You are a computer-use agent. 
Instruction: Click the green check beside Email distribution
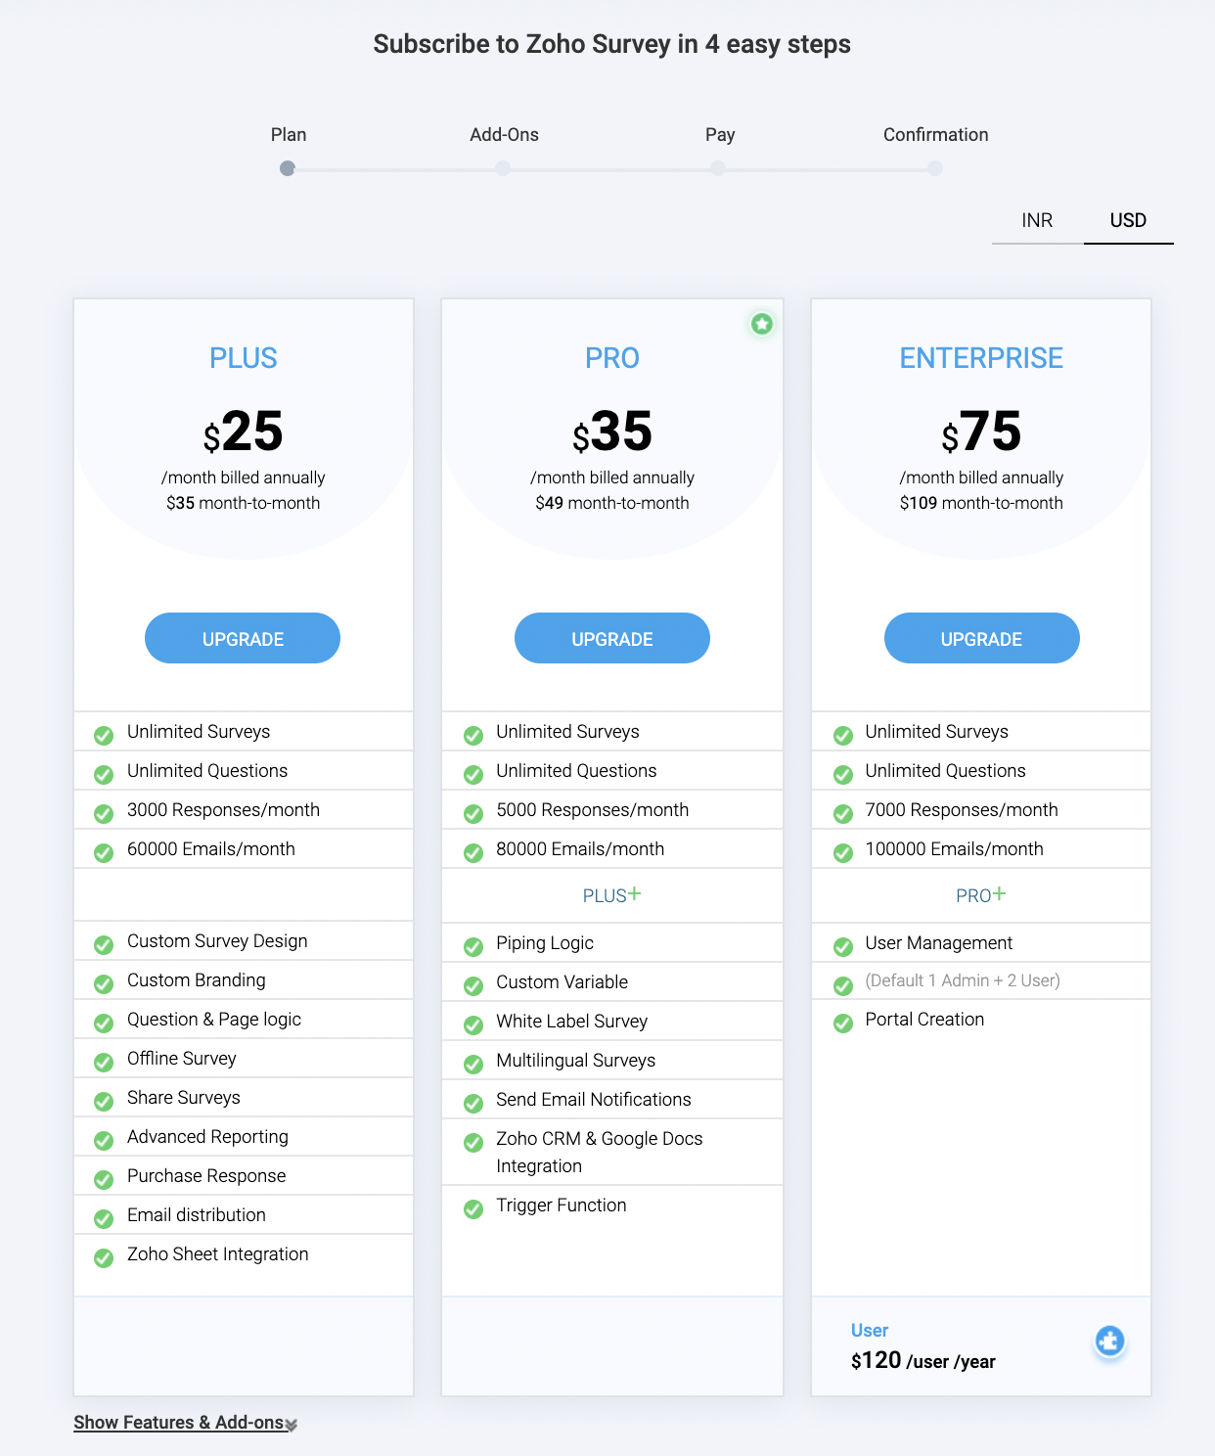coord(104,1219)
